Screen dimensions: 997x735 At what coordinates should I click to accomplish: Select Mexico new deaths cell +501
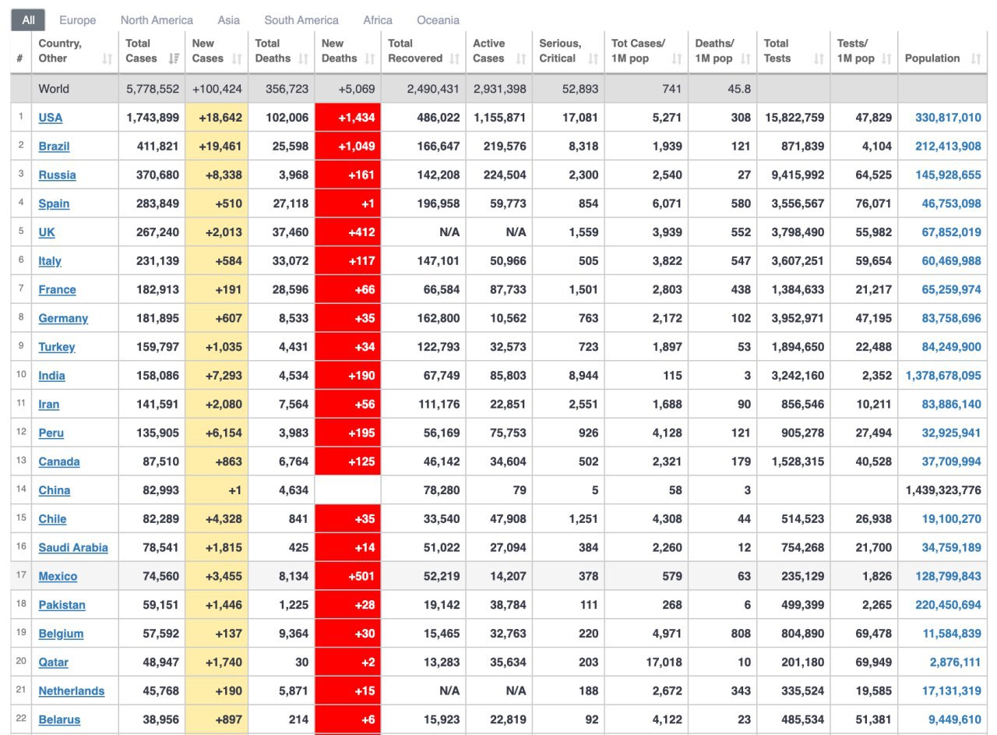coord(347,576)
